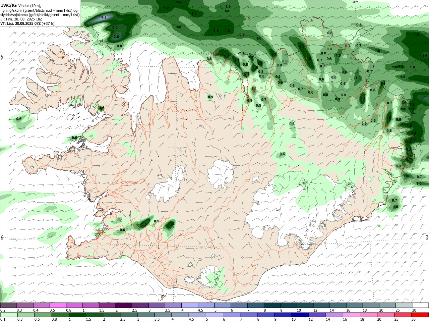The width and height of the screenshot is (429, 322).
Task: Click the 'IT: Fim. 28. 08. 2025 18Z' line
Action: click(21, 19)
